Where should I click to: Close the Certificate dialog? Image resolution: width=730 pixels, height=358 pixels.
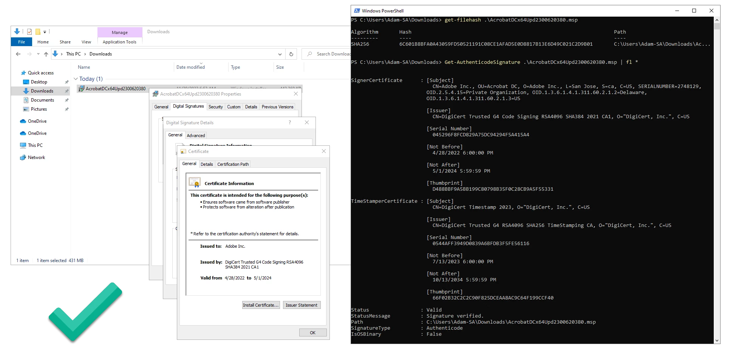[x=324, y=151]
